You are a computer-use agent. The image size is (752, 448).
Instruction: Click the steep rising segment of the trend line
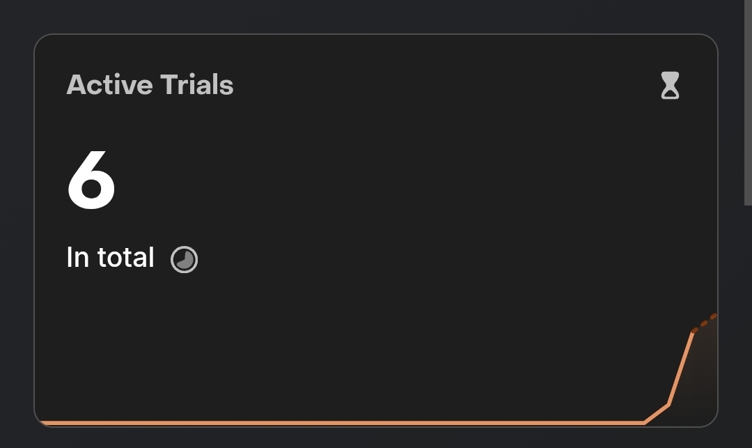[681, 368]
